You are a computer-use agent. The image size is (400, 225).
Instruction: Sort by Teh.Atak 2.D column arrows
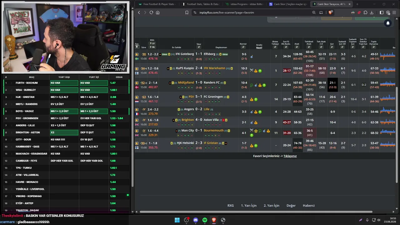point(321,47)
